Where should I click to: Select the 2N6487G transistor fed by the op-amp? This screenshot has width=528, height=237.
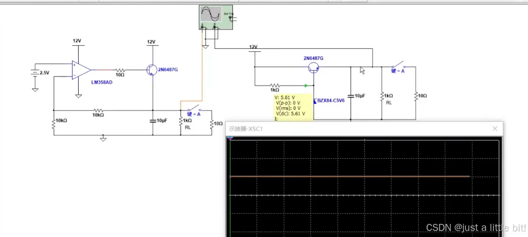(151, 70)
